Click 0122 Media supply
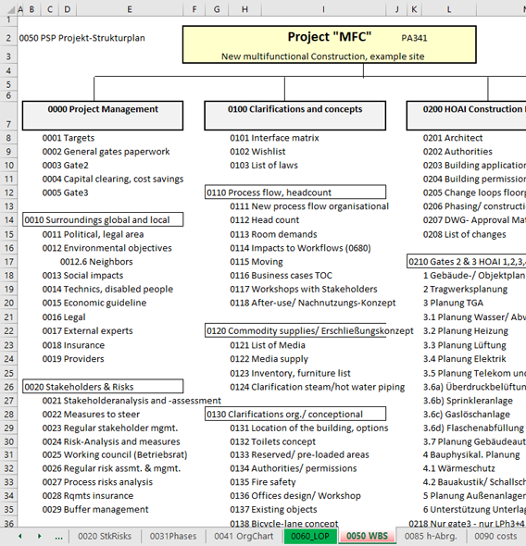526x546 pixels. point(269,359)
